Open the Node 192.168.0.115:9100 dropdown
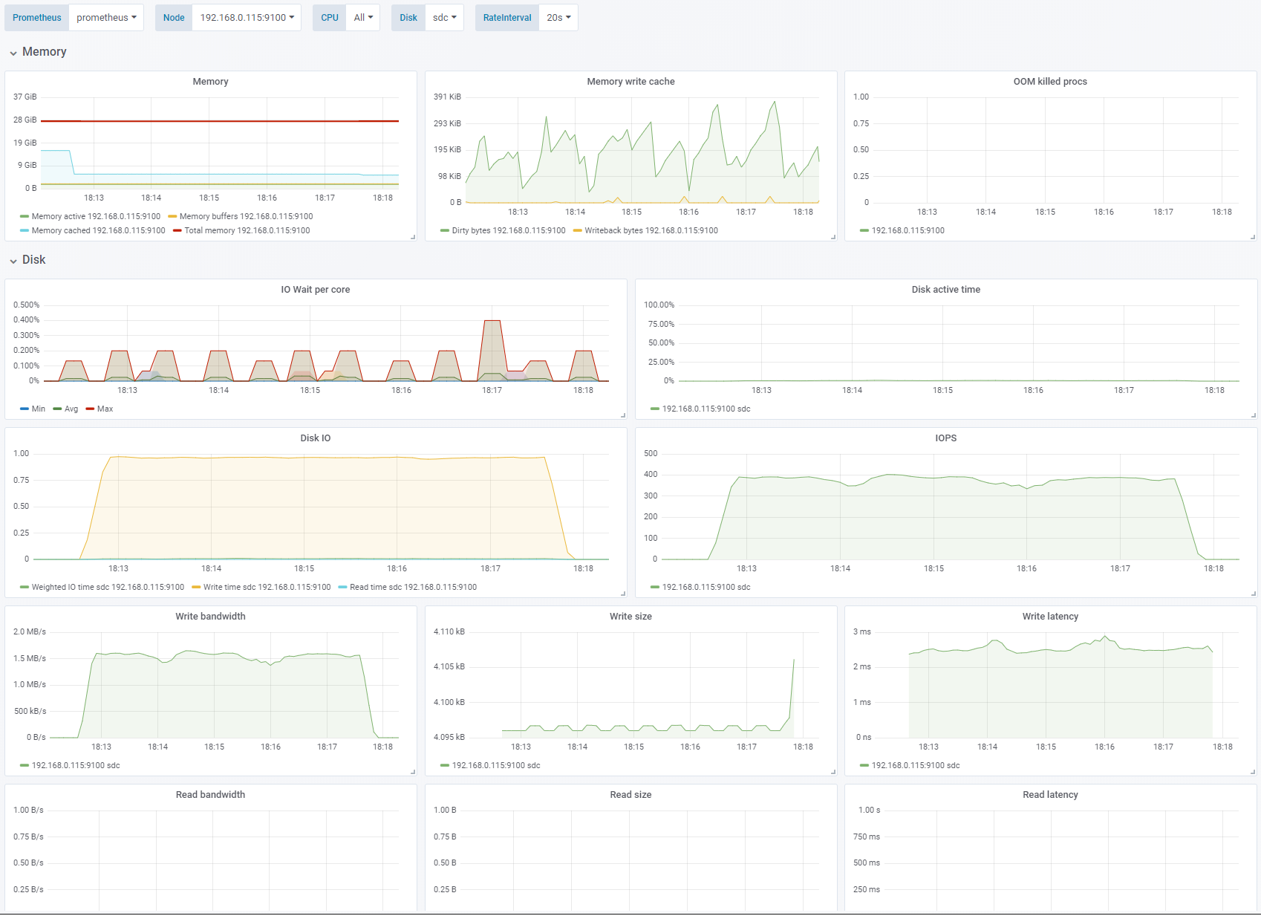This screenshot has height=916, width=1261. click(x=247, y=18)
